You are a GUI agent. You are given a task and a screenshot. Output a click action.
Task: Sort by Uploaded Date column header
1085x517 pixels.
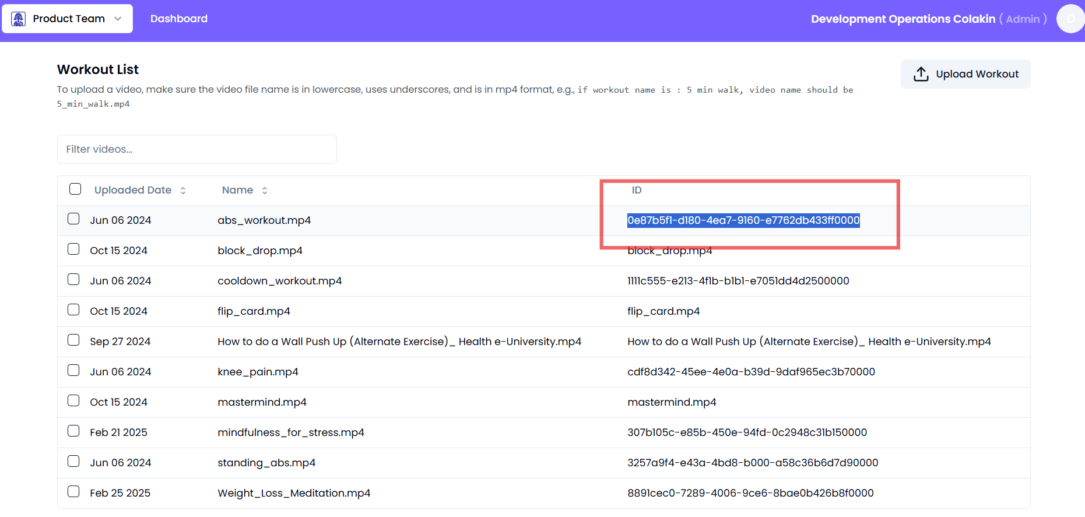pyautogui.click(x=133, y=190)
